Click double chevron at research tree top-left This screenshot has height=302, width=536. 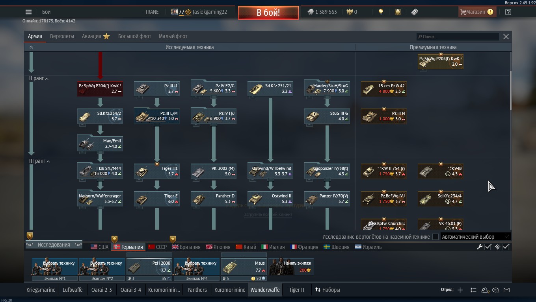[31, 47]
